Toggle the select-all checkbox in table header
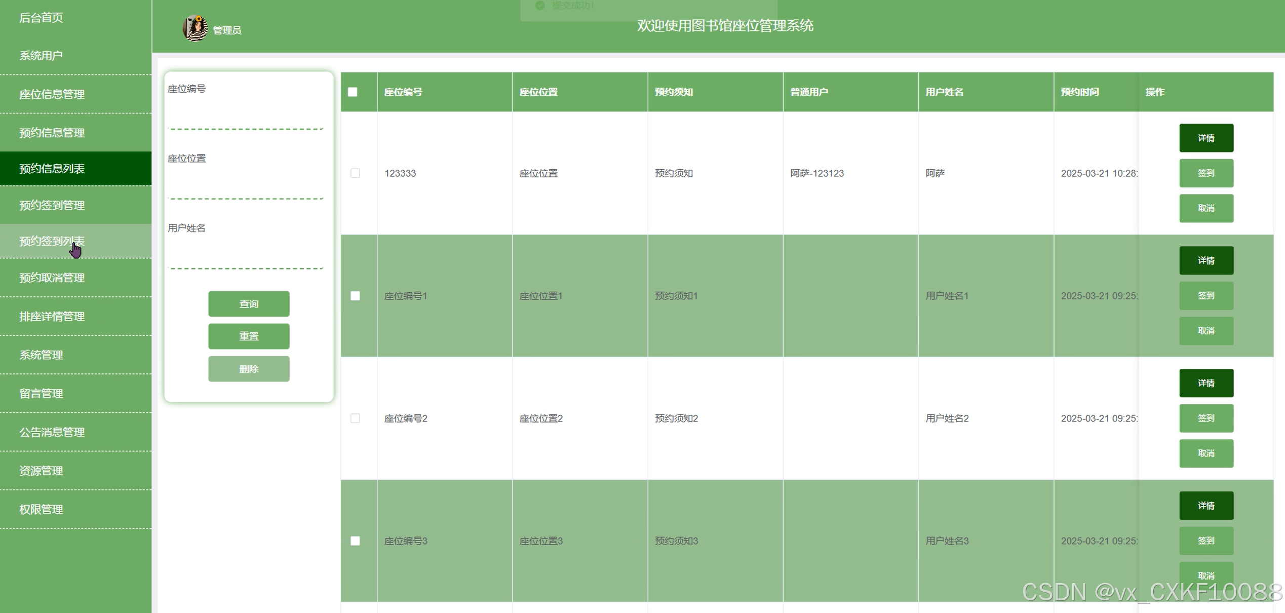The width and height of the screenshot is (1285, 613). 353,92
